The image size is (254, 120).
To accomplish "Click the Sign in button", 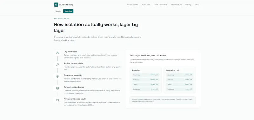I will pos(58,11).
